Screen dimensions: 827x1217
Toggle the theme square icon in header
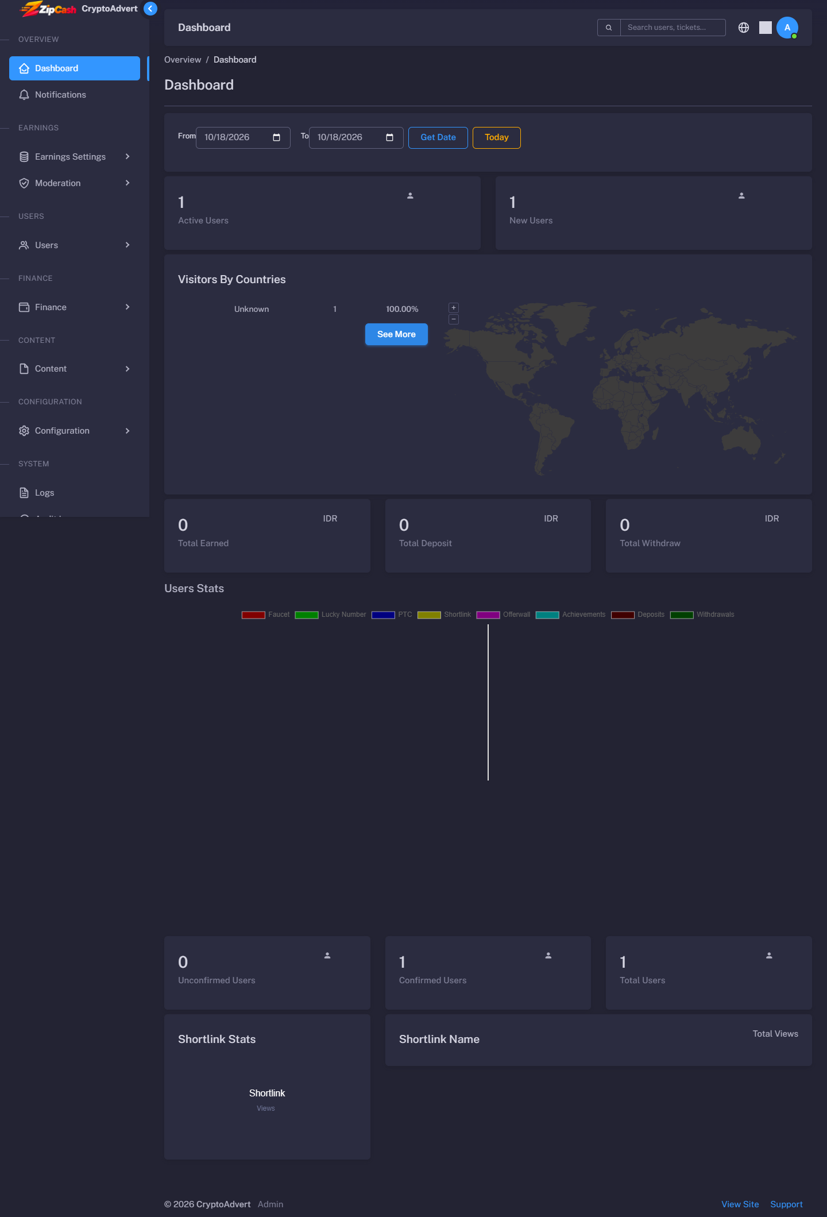(766, 28)
